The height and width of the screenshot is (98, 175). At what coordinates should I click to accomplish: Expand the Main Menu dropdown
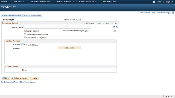coord(19,2)
